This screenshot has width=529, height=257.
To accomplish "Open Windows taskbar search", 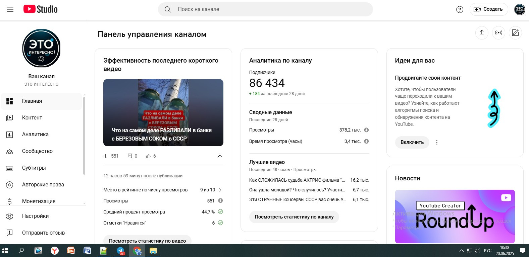I will coord(21,250).
